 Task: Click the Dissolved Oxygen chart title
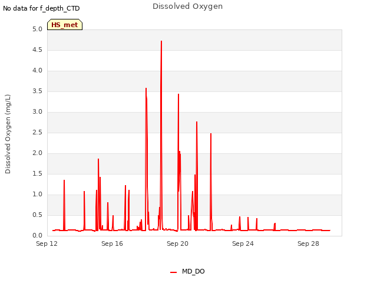tap(187, 6)
